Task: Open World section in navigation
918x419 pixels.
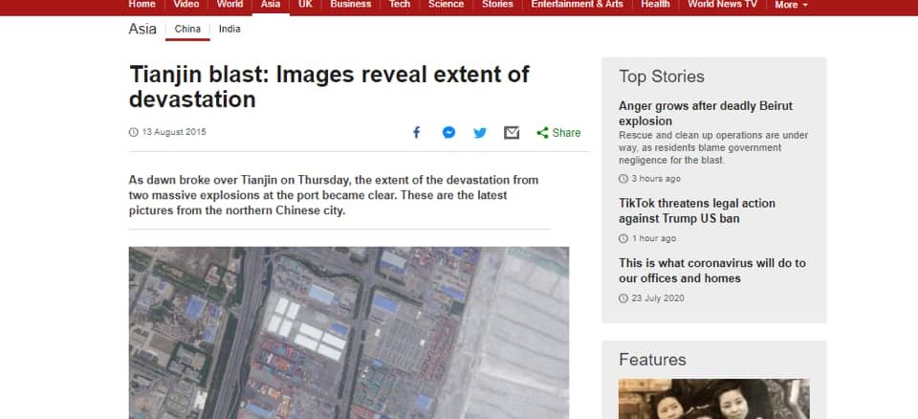Action: [229, 4]
